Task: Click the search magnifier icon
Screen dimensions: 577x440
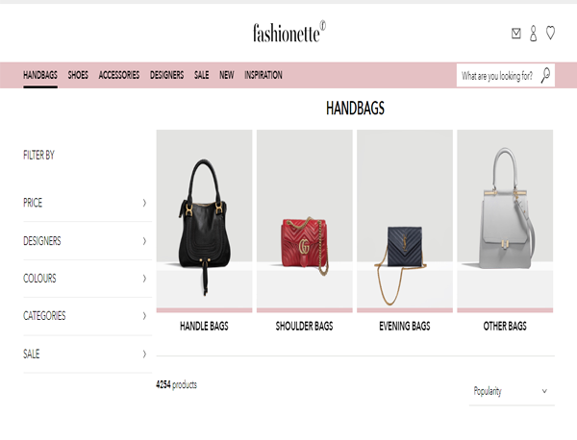Action: pyautogui.click(x=545, y=75)
